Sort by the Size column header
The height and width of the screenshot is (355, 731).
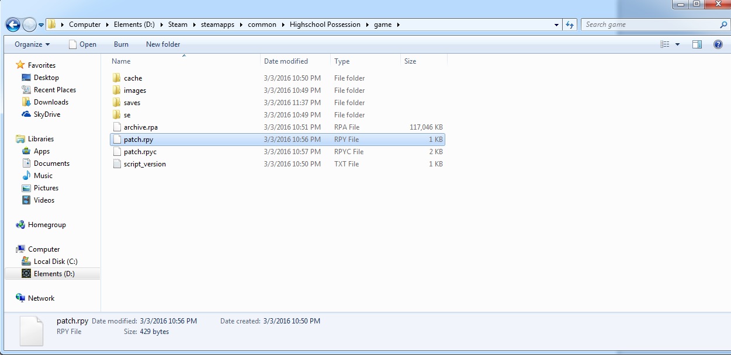tap(424, 61)
